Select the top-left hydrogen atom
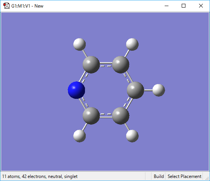 tap(80, 44)
